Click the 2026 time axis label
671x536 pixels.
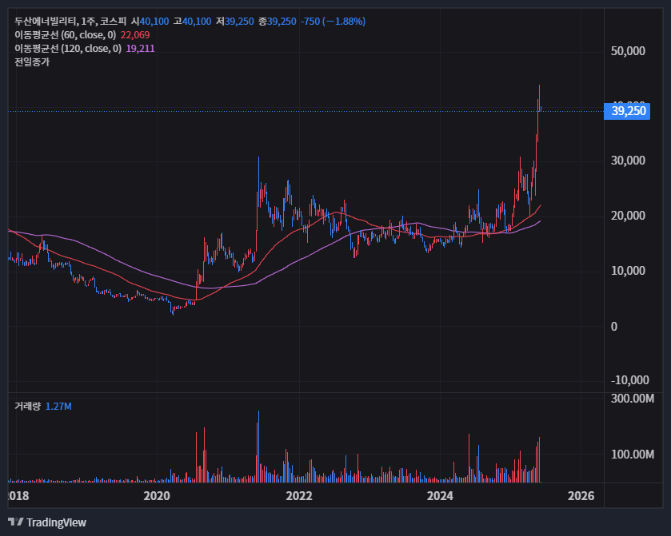coord(581,496)
